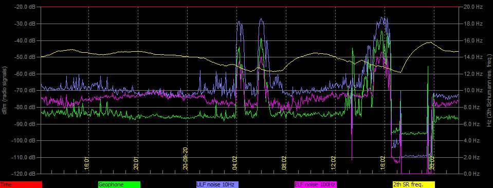Viewport: 493px width, 188px height.
Task: Select the 12:02 time marker
Action: [333, 163]
